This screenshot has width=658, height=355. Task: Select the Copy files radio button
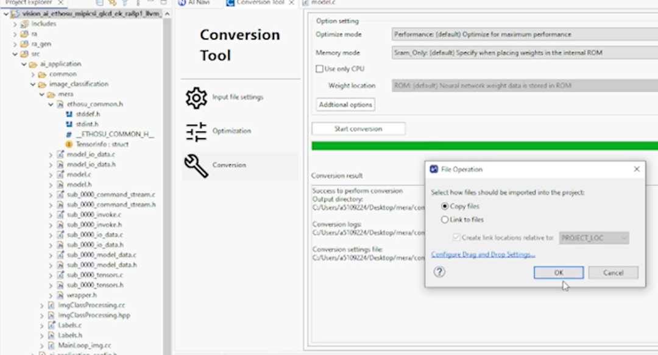coord(445,206)
